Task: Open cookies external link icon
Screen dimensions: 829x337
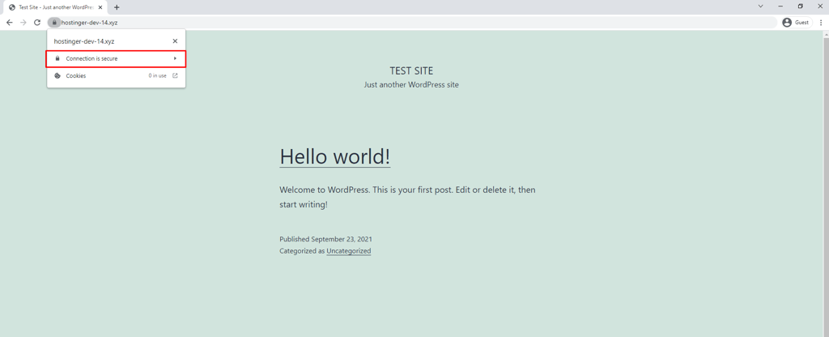Action: point(175,75)
